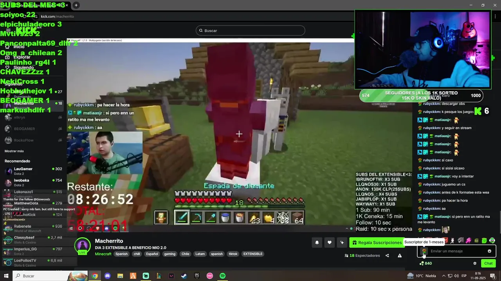Open offline channel RockoFlow in sidebar

tap(33, 140)
